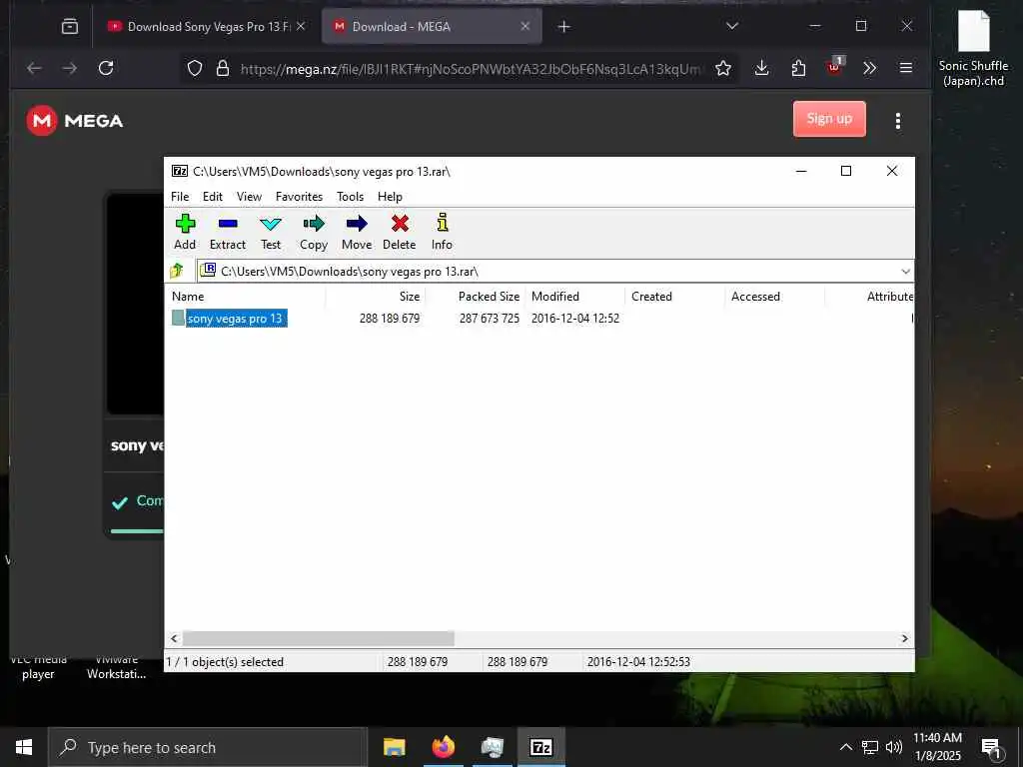Open File Explorer from the taskbar
Viewport: 1023px width, 767px height.
point(394,747)
